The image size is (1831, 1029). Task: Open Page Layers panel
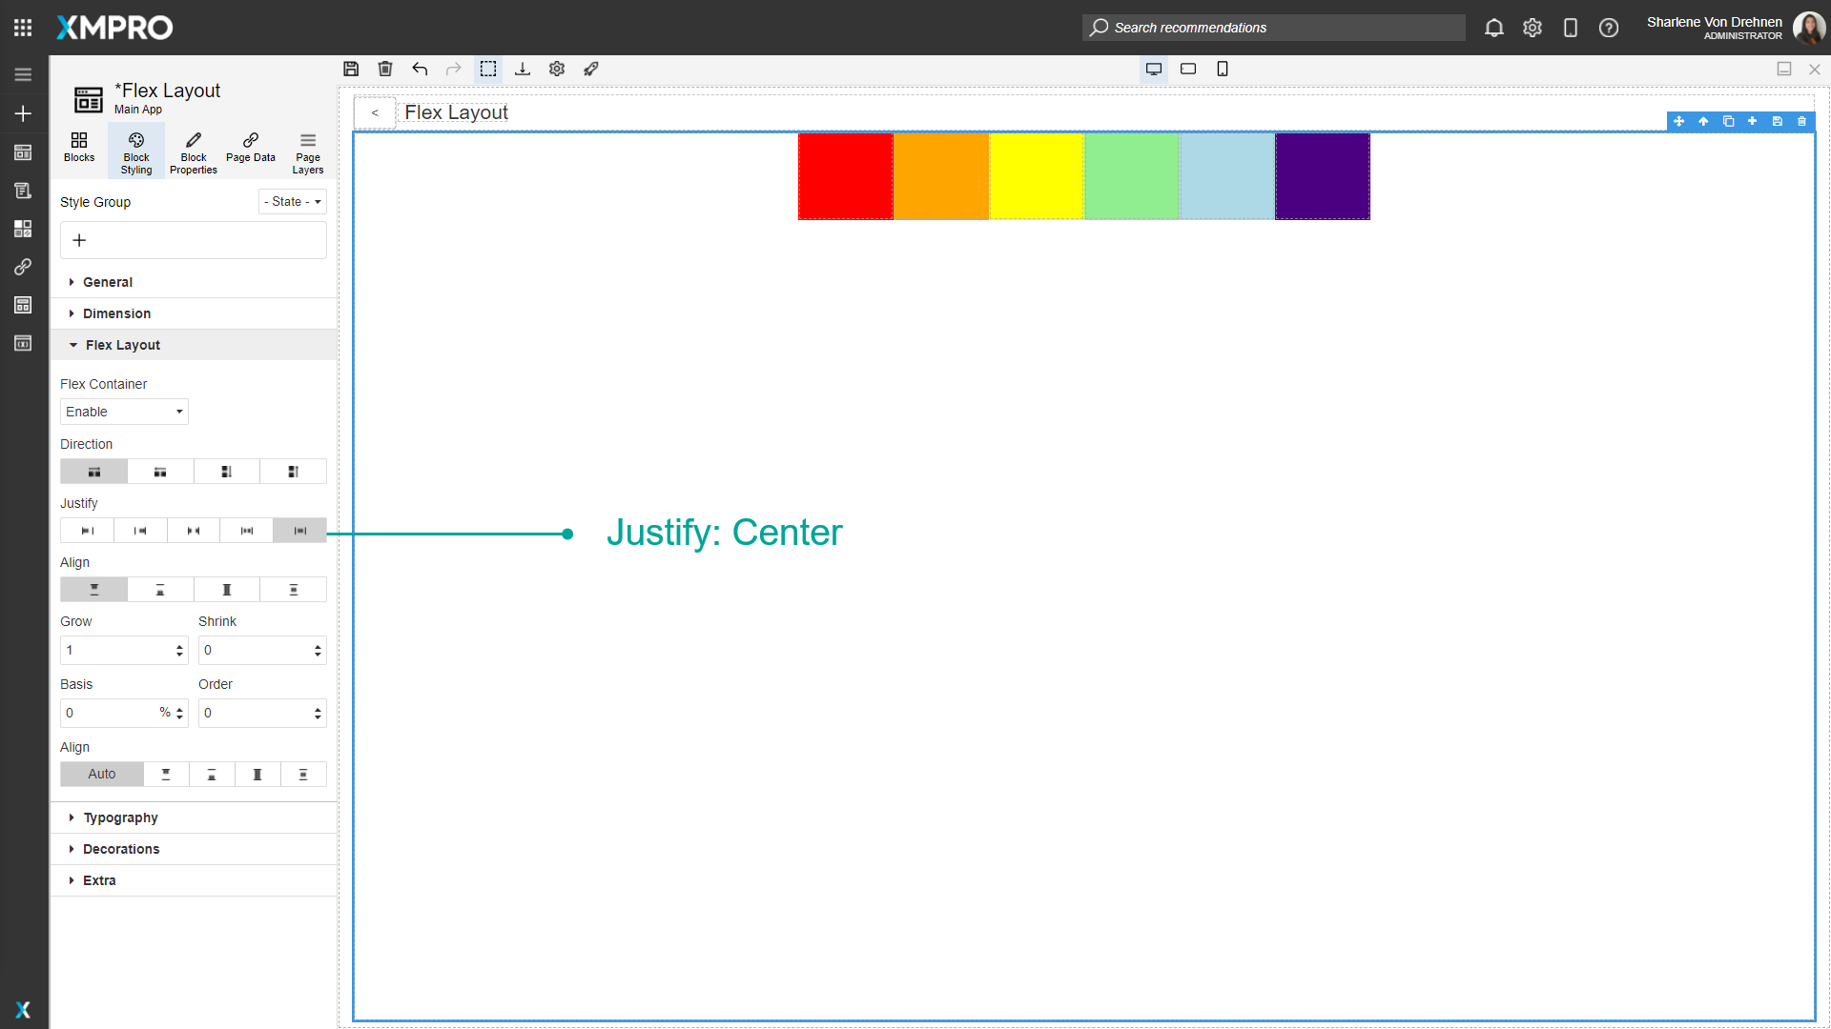[x=307, y=150]
